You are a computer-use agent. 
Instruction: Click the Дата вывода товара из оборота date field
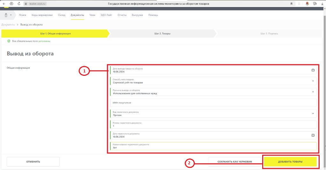[213, 70]
